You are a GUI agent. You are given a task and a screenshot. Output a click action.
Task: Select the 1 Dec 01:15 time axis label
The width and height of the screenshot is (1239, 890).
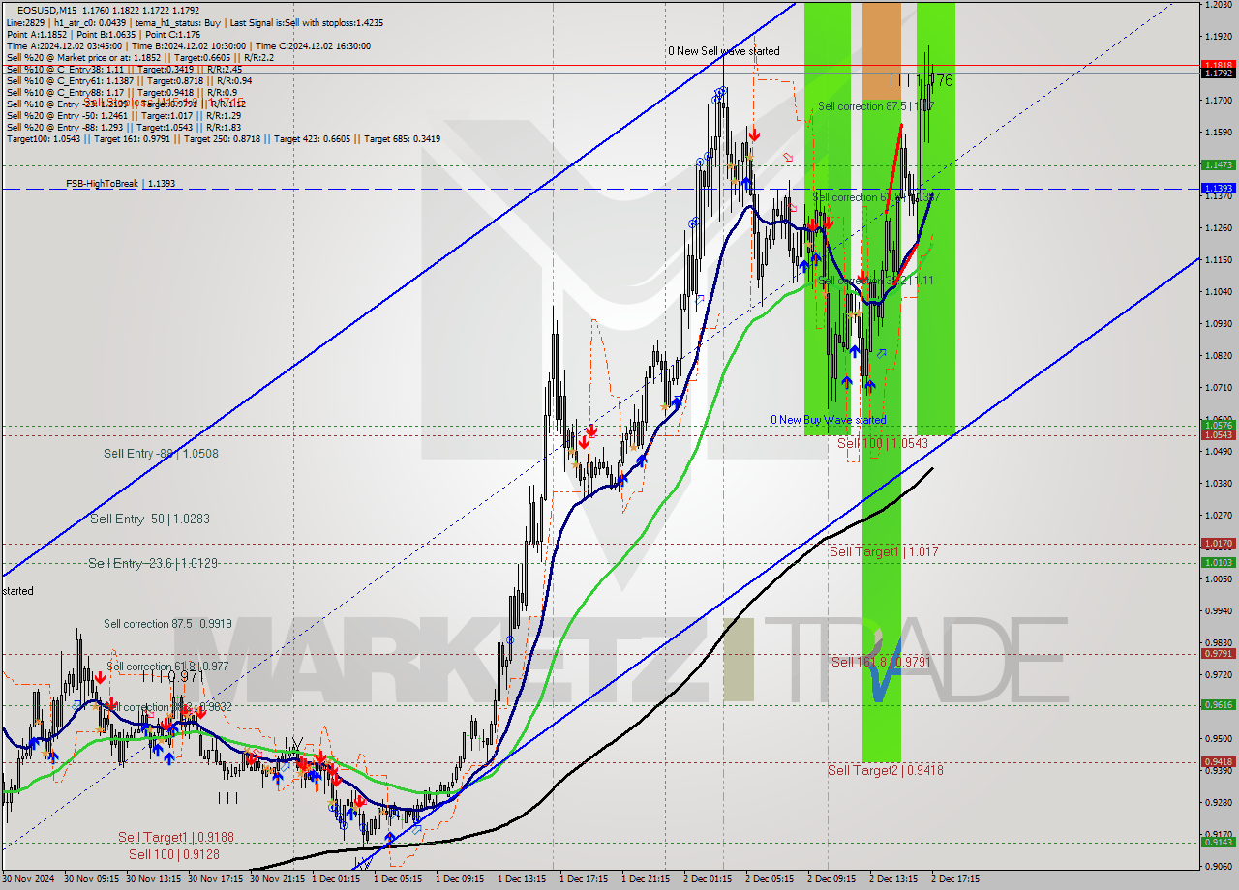pyautogui.click(x=336, y=879)
